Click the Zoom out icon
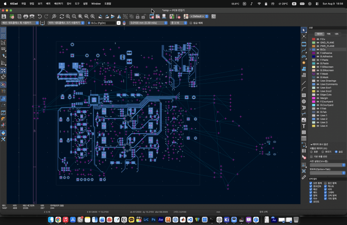347x225 pixels. [x=74, y=16]
